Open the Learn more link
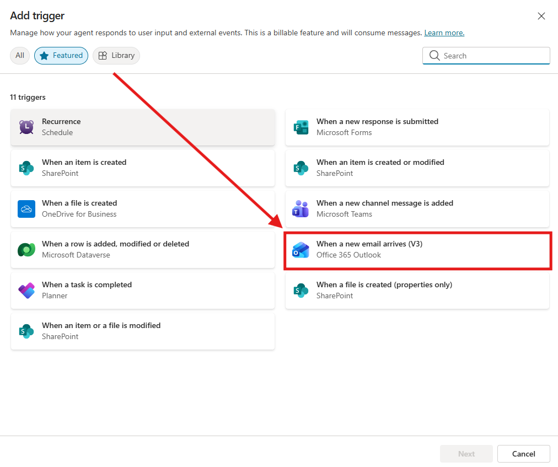Viewport: 558px width, 467px height. pyautogui.click(x=444, y=33)
